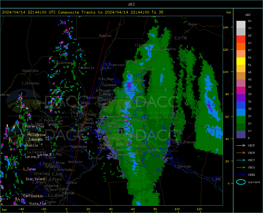Select the red swatch in the dBZ scale
263x213 pixels.
coord(241,39)
